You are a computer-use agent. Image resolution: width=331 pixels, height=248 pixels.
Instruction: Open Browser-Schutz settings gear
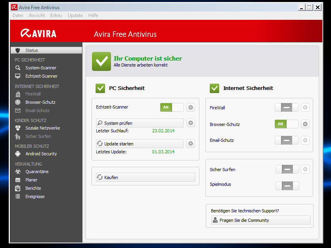[x=305, y=124]
